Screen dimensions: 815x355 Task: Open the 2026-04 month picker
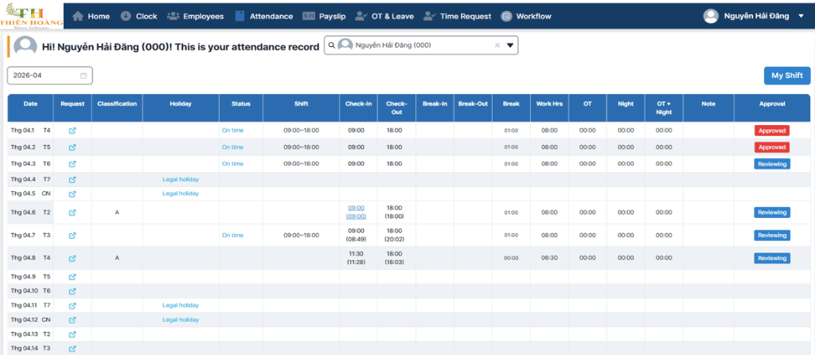pyautogui.click(x=50, y=76)
